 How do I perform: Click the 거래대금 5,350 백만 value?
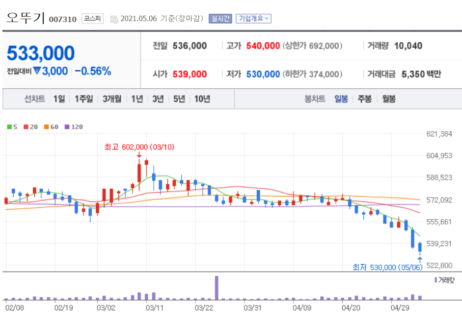(x=421, y=74)
